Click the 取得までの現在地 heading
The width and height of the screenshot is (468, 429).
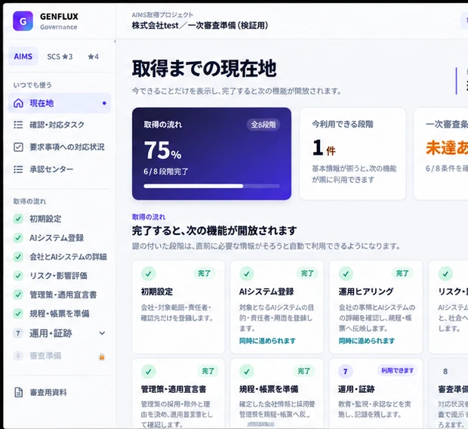coord(204,69)
